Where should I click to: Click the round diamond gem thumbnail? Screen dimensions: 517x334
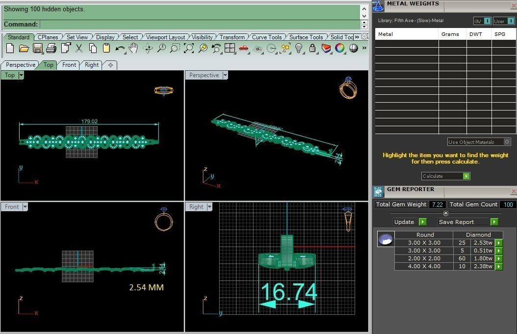click(x=386, y=239)
